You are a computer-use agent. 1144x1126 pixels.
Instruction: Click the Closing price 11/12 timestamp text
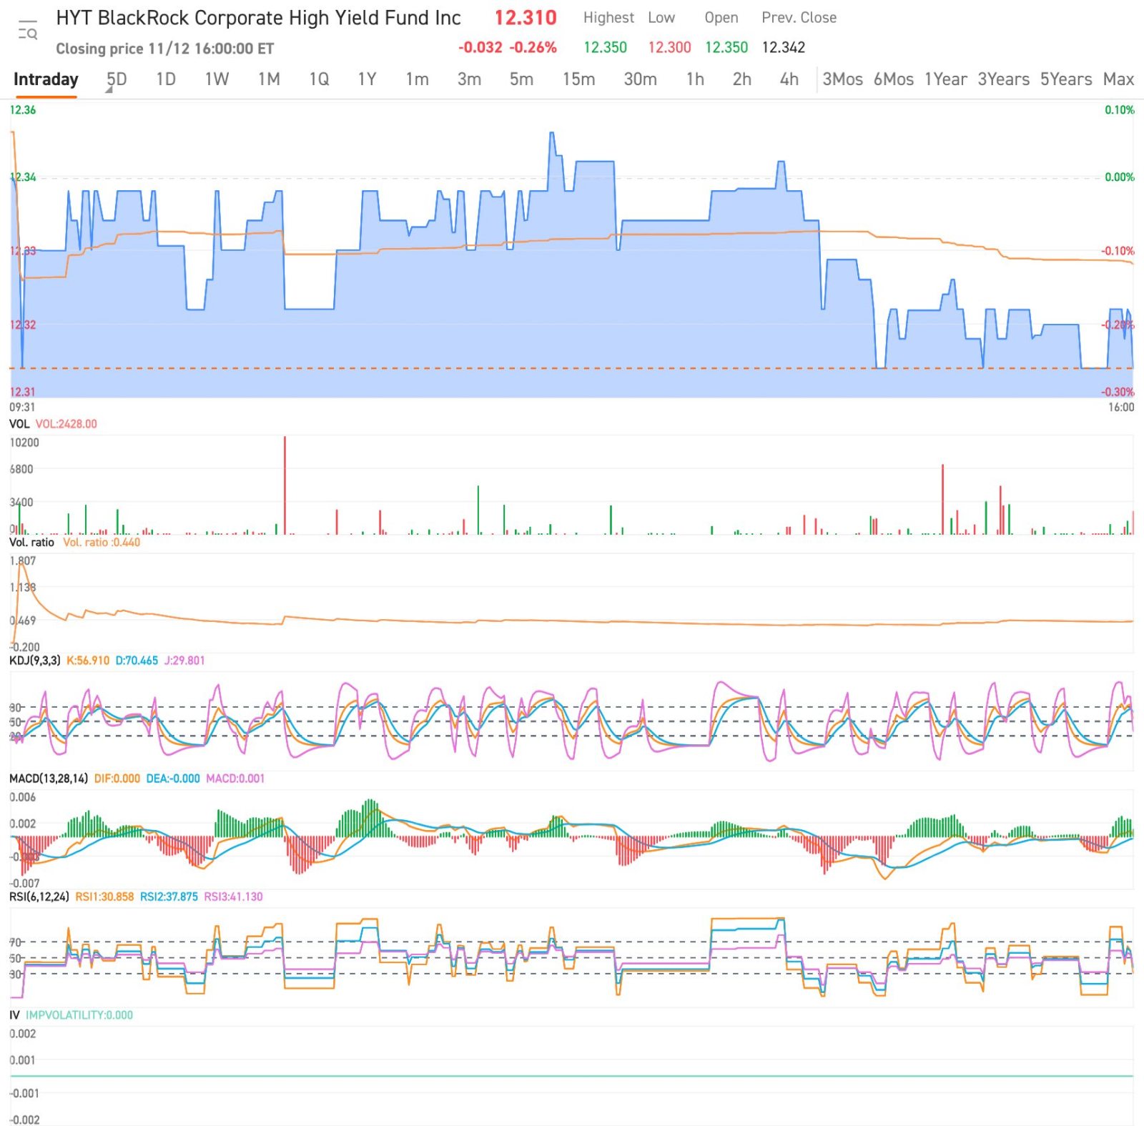pos(165,49)
